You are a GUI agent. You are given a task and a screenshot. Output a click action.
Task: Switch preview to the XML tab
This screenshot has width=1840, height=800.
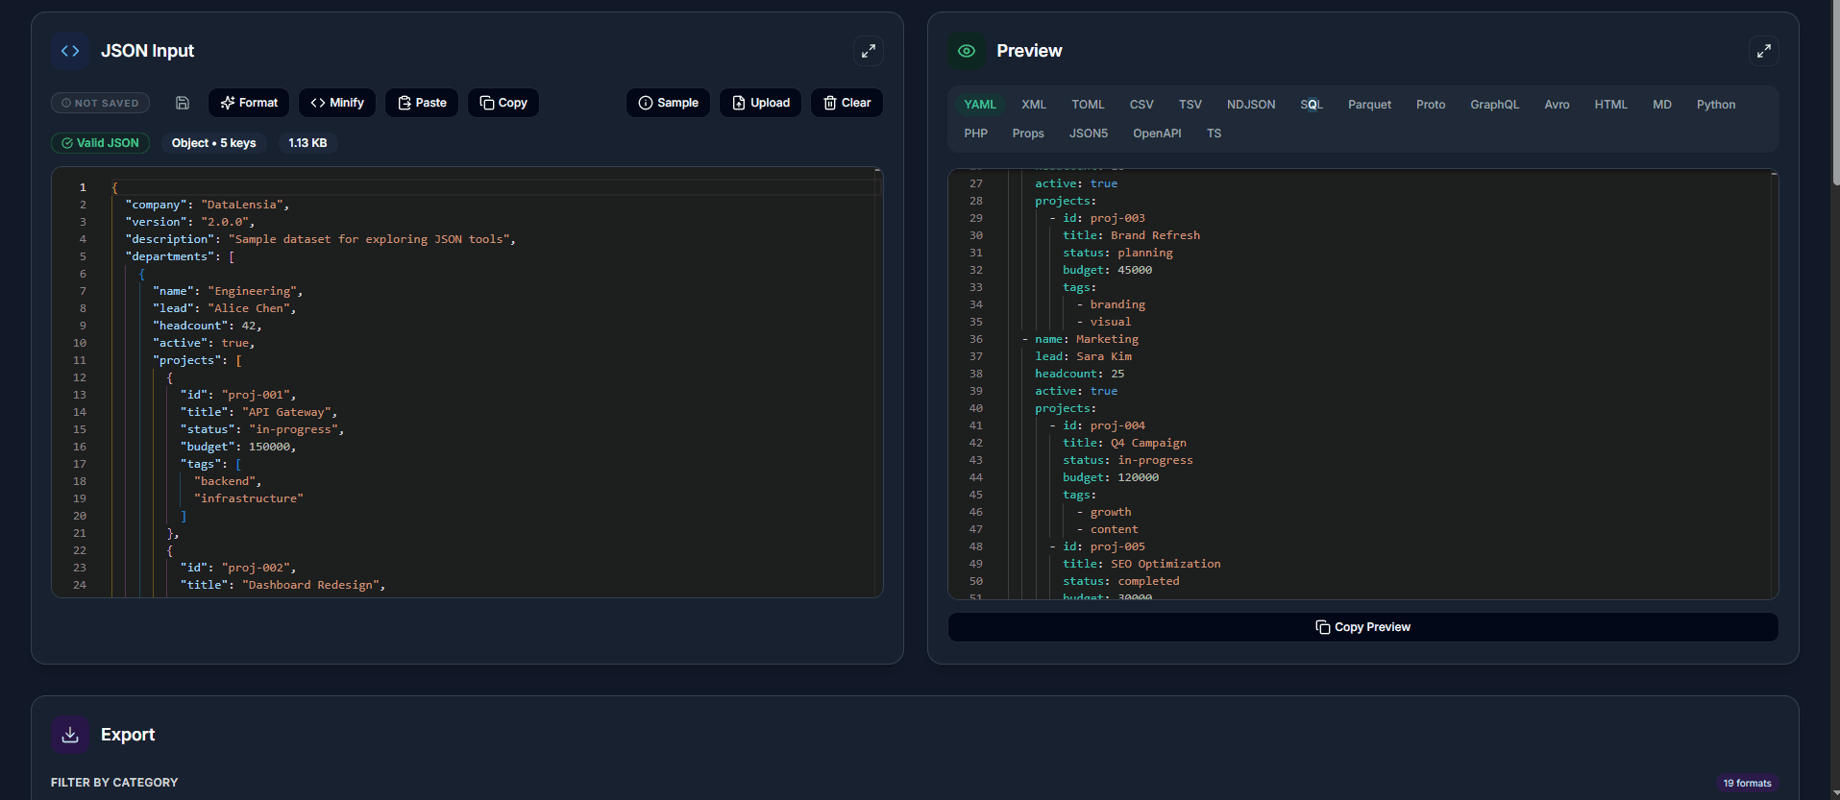pos(1034,105)
